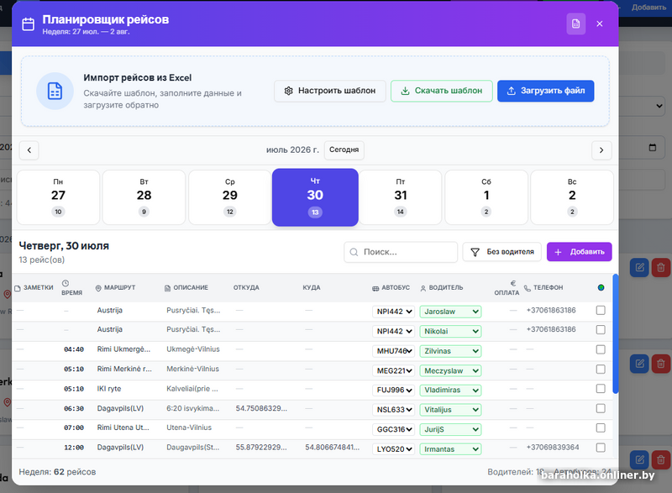Open driver dropdown Meczyslaw
Screen dimensions: 672x493
pos(450,370)
